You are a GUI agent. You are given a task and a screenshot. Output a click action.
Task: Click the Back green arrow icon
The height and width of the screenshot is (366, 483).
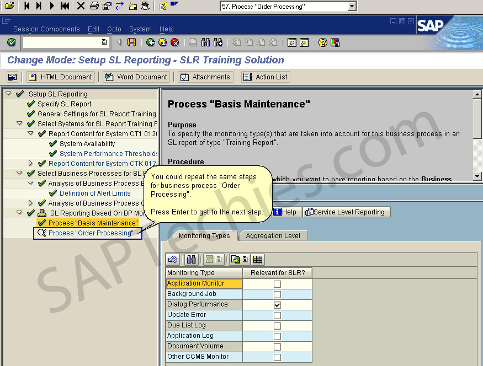150,42
